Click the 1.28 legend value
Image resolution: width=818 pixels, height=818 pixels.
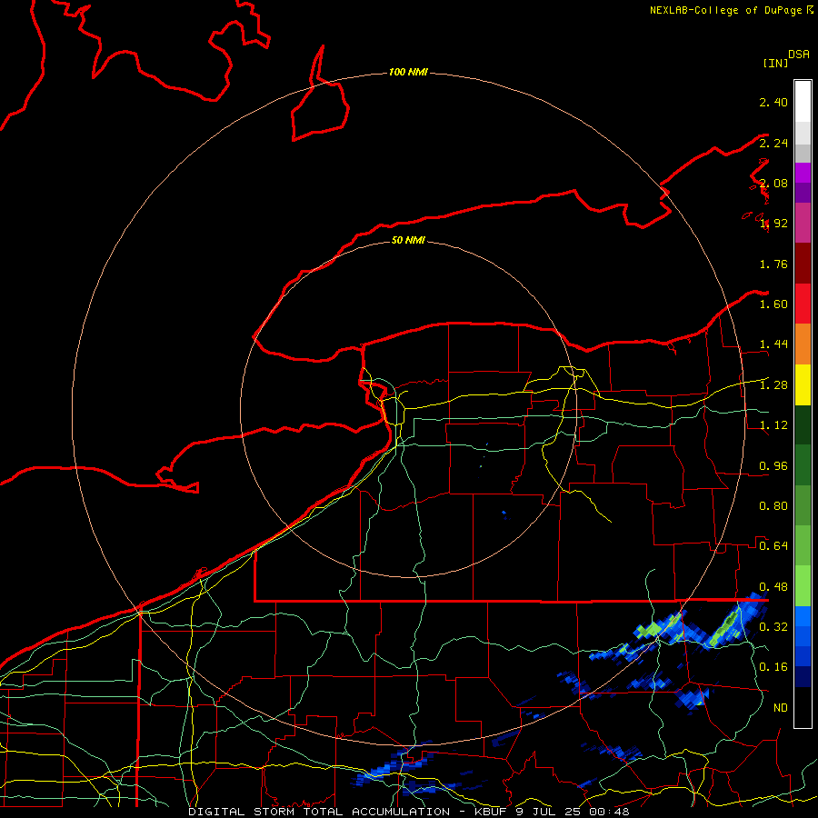point(773,385)
